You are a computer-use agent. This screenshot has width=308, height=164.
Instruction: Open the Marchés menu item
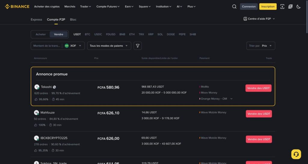[70, 7]
